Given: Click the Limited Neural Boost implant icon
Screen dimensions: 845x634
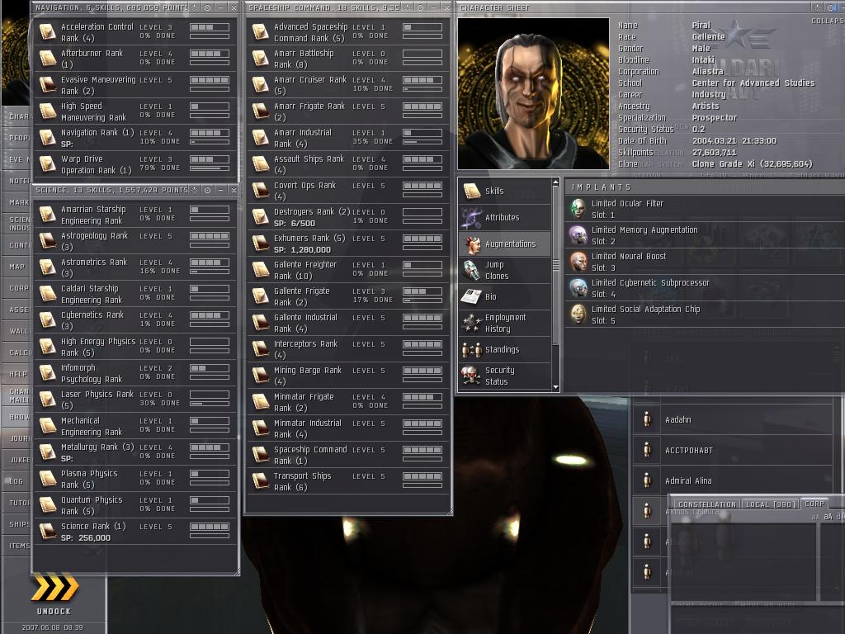Looking at the screenshot, I should pyautogui.click(x=578, y=262).
